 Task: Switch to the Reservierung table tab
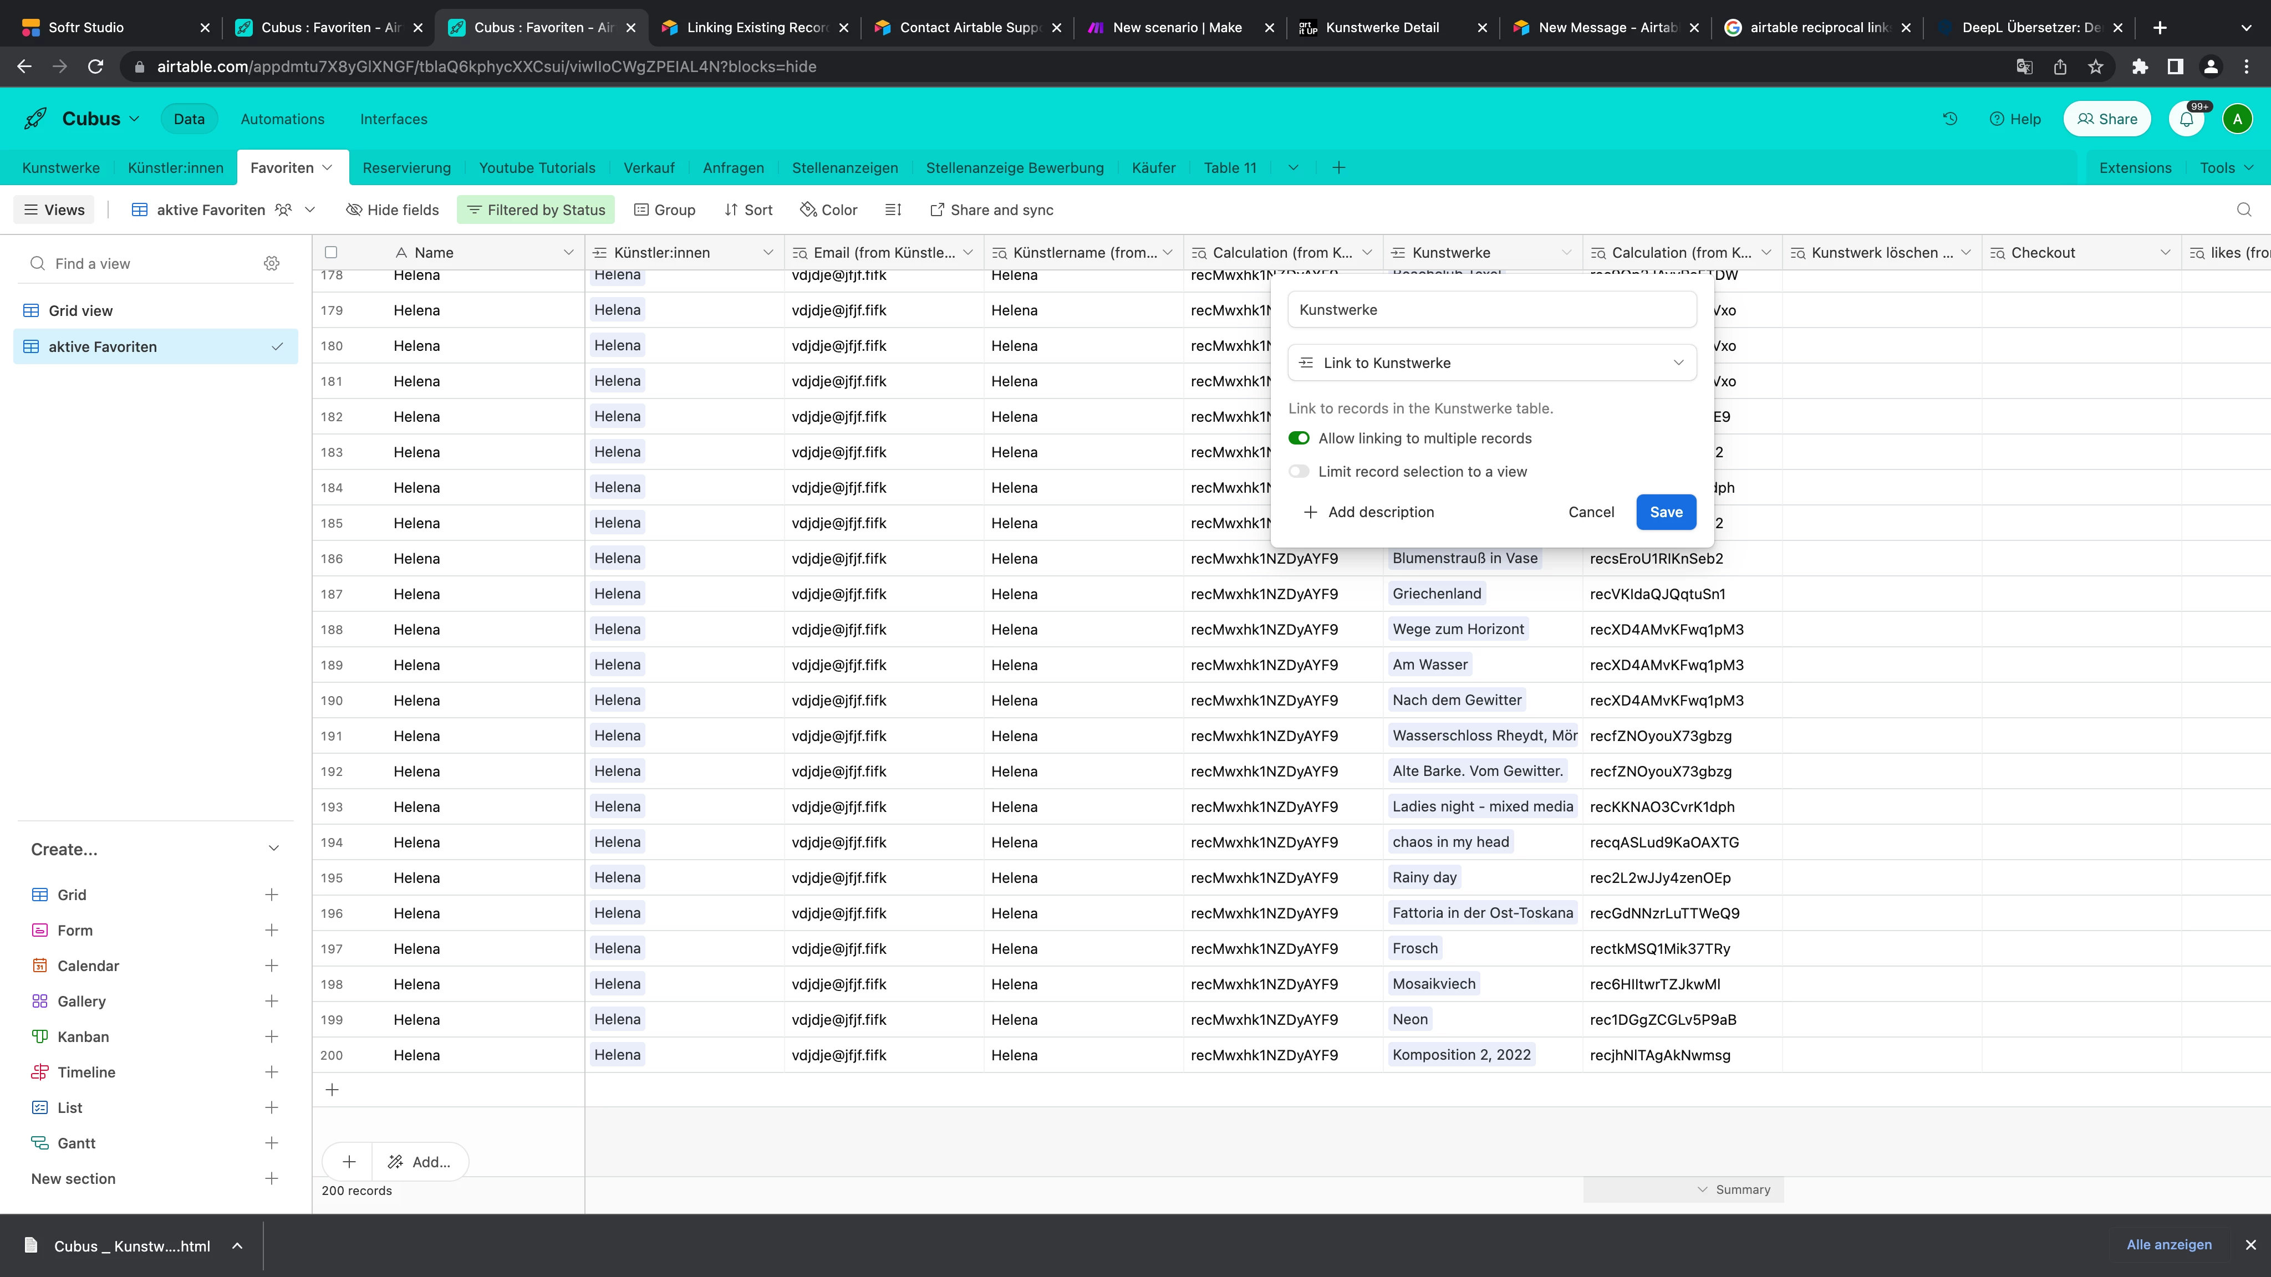(406, 167)
